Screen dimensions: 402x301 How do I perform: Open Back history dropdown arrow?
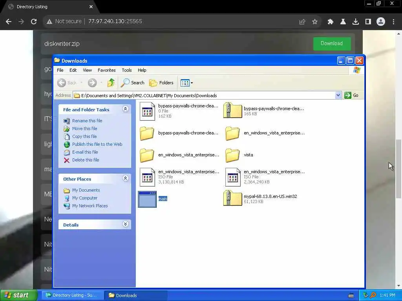[x=82, y=83]
